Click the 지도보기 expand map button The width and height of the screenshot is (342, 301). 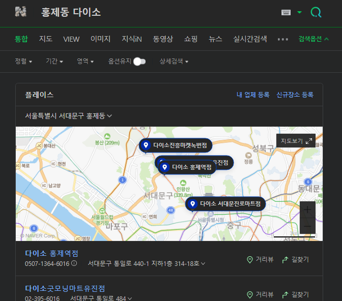tap(296, 141)
